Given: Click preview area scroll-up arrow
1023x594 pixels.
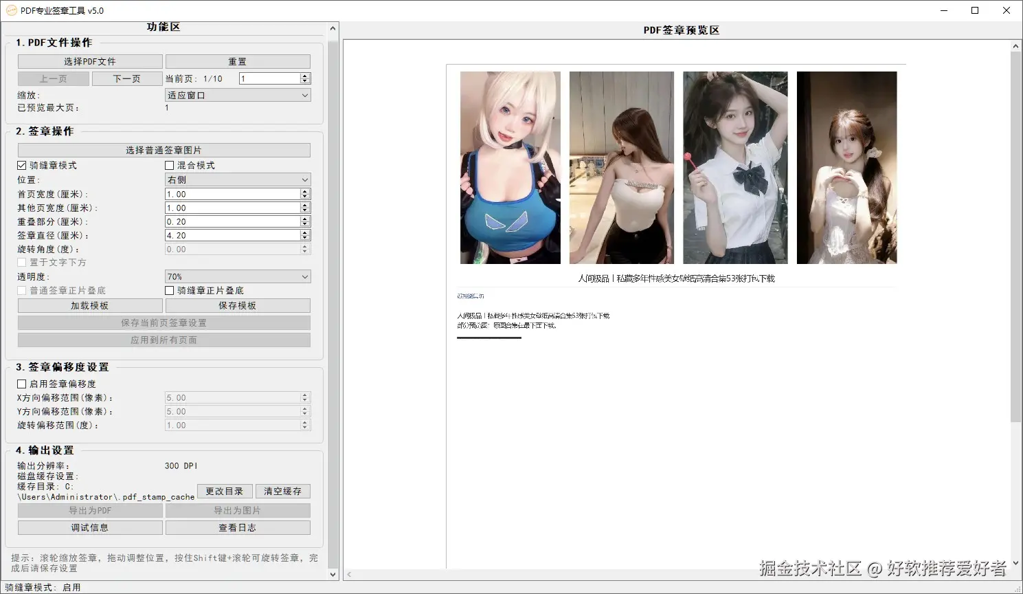Looking at the screenshot, I should 1016,46.
